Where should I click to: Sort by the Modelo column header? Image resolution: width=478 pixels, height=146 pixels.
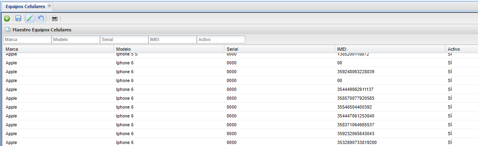169,49
